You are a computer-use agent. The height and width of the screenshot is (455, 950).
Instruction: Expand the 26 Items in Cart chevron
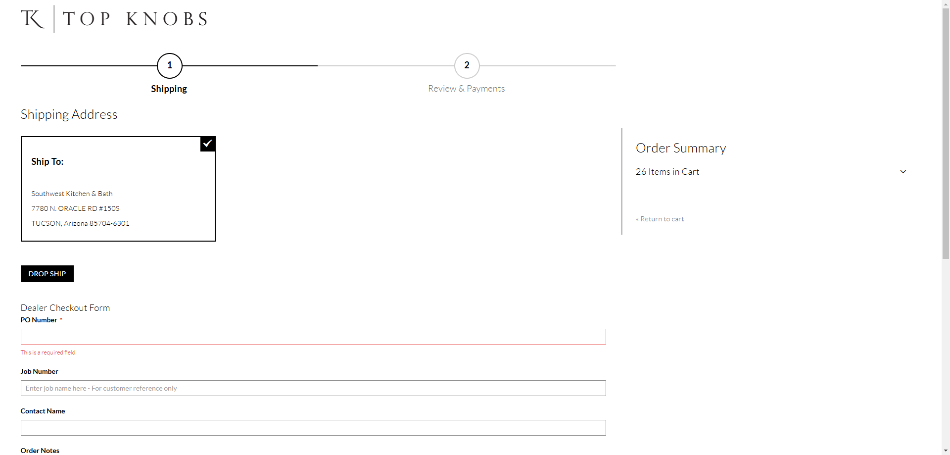[903, 172]
